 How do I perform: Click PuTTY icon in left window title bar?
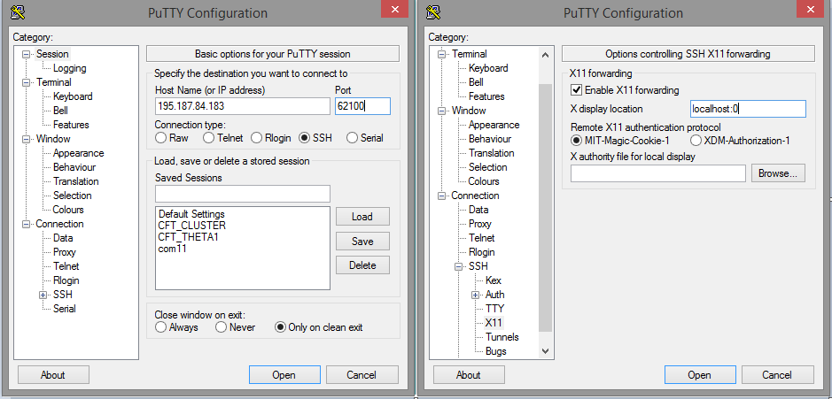(x=18, y=12)
